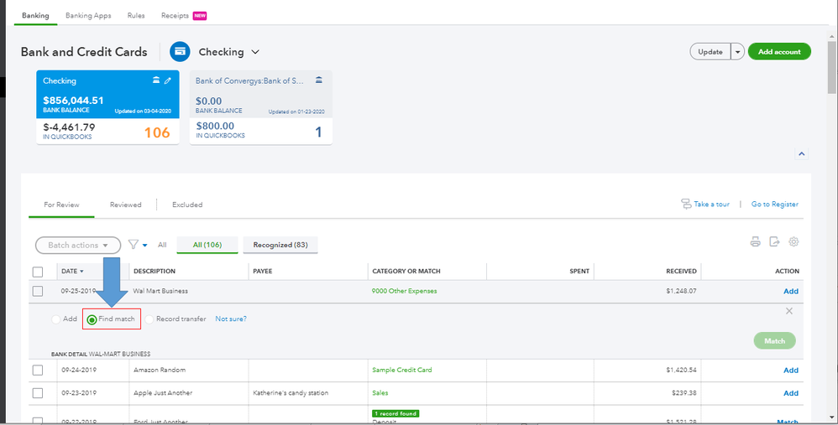Open the Batch actions dropdown
The width and height of the screenshot is (838, 425).
[78, 245]
